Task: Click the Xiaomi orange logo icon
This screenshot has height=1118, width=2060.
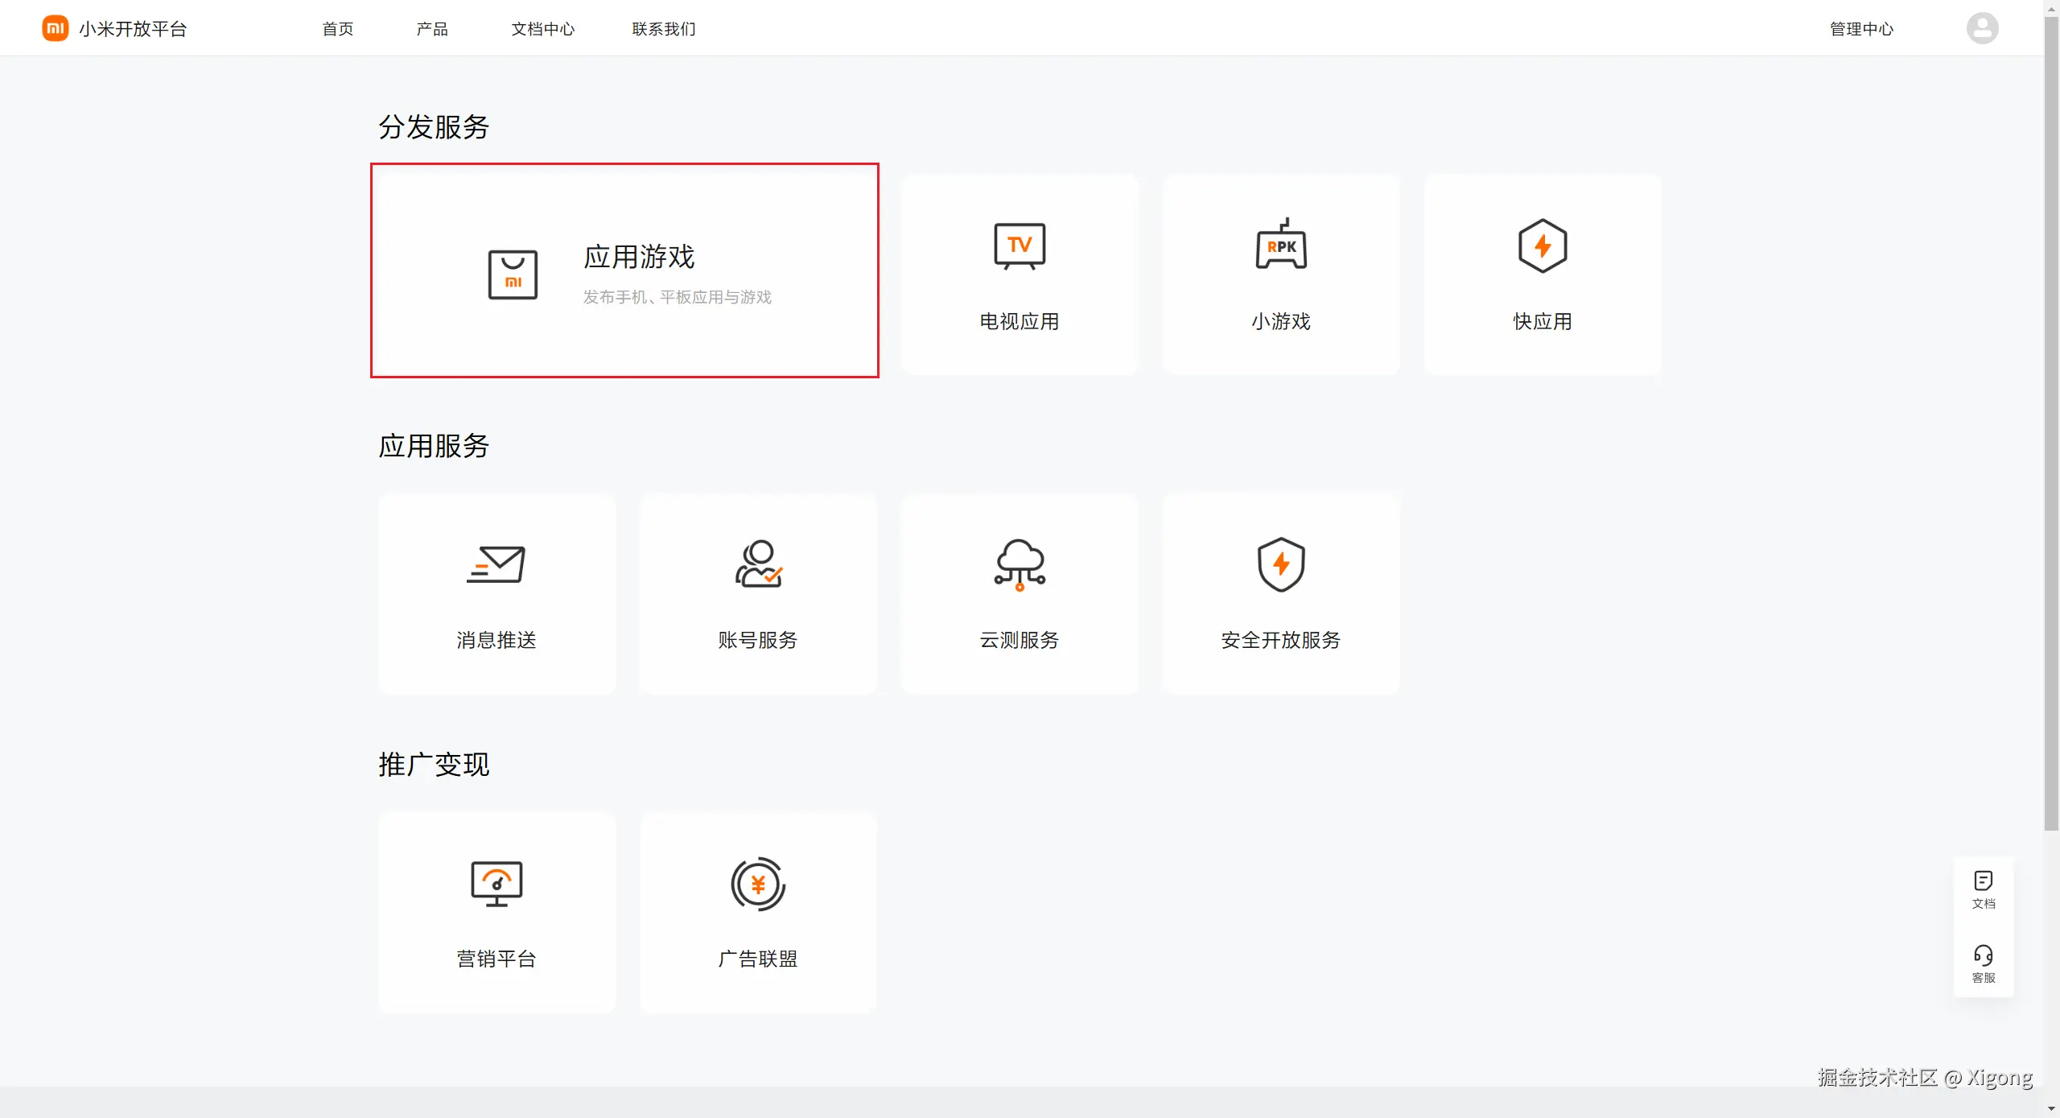Action: [x=55, y=28]
